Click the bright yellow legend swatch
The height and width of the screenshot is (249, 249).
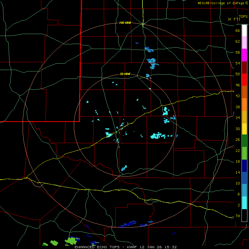point(244,129)
